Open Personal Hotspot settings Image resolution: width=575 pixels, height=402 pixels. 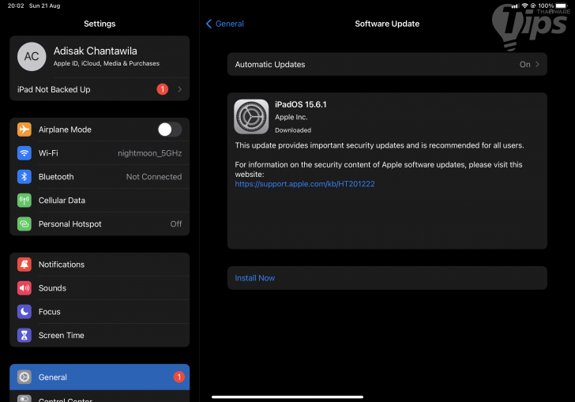pyautogui.click(x=100, y=224)
